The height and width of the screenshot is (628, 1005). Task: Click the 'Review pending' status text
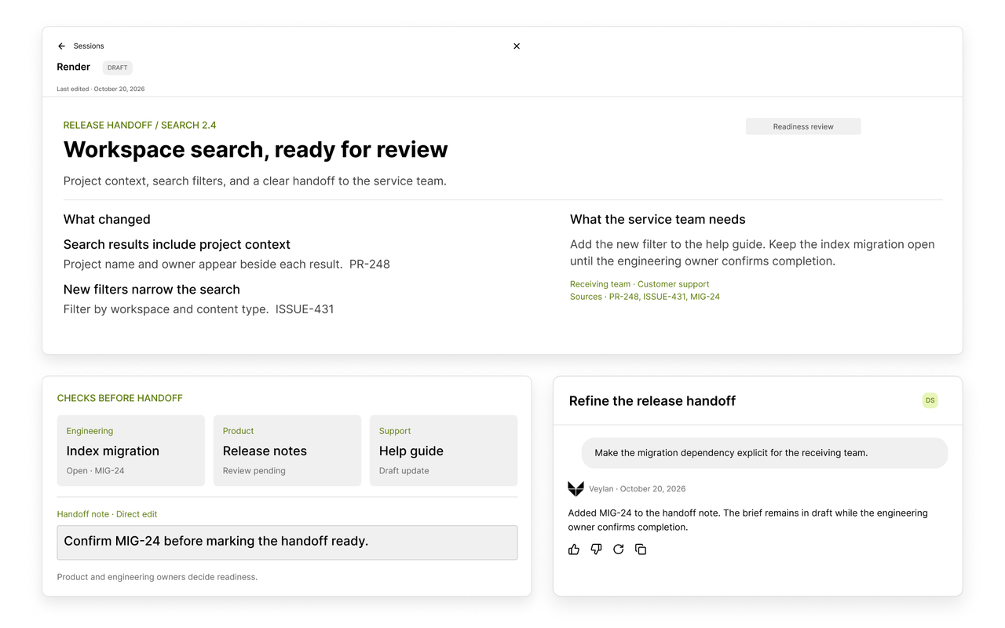254,471
